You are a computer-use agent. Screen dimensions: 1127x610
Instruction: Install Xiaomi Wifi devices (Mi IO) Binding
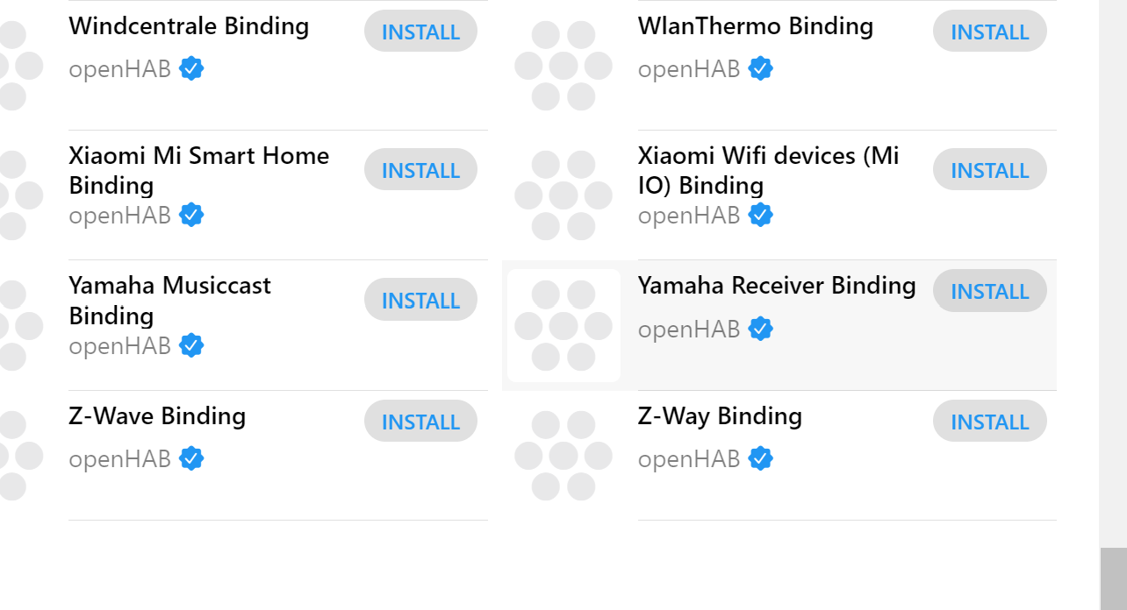click(x=989, y=170)
